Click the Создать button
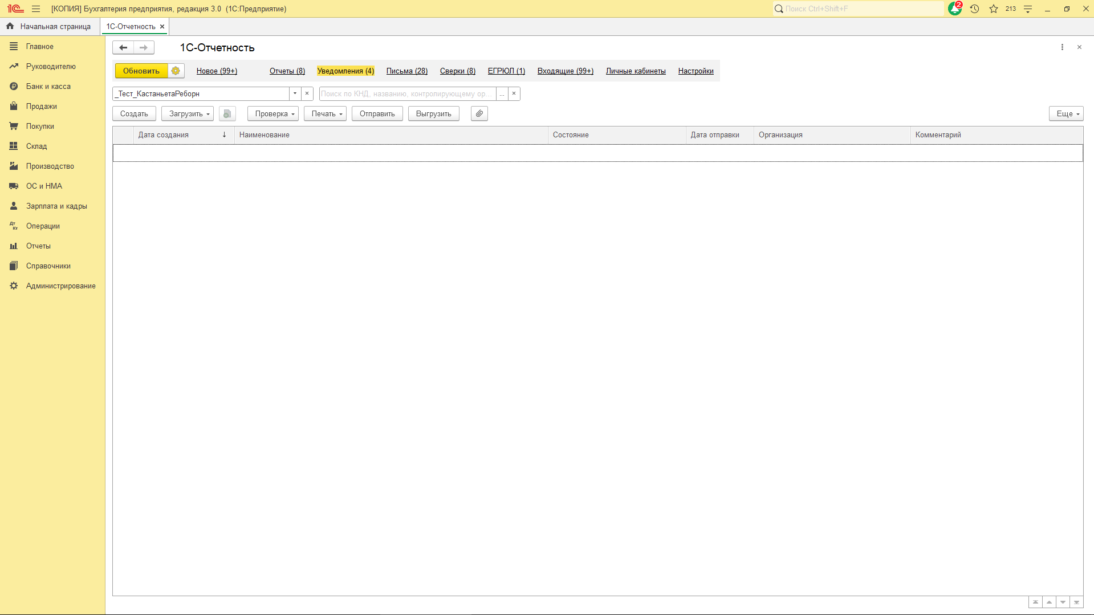 coord(134,113)
